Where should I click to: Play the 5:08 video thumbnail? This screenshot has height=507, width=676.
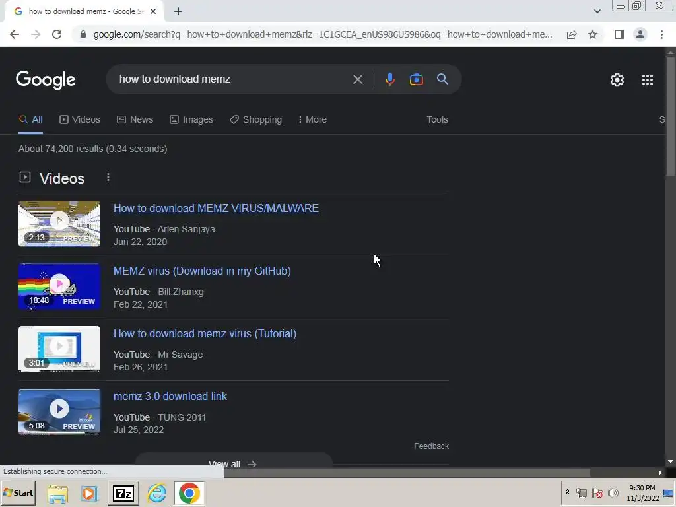59,412
